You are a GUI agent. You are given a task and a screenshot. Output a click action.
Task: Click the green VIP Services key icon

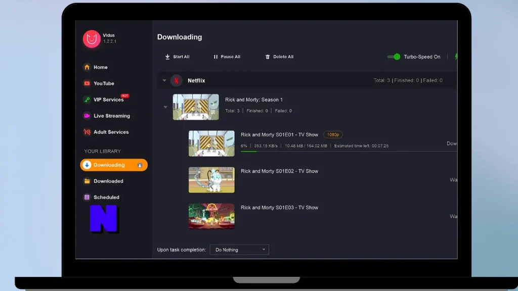point(87,100)
